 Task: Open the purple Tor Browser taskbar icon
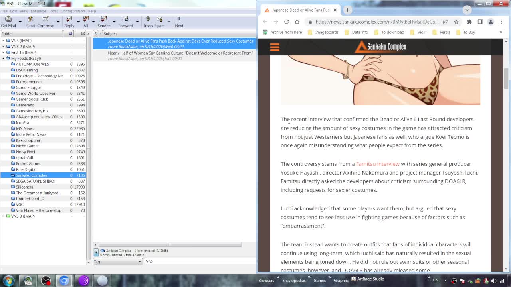(83, 281)
